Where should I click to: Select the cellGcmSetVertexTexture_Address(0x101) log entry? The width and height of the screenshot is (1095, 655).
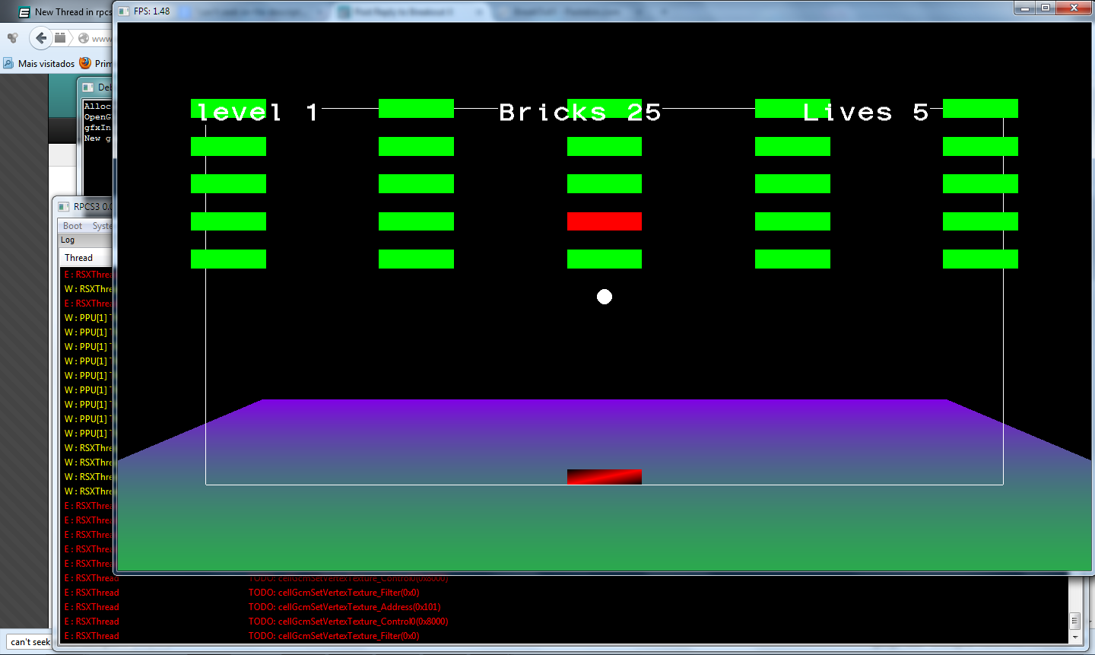tap(344, 607)
